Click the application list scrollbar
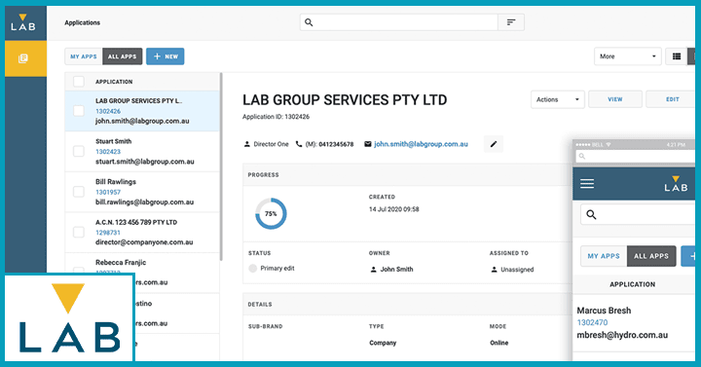This screenshot has height=367, width=701. tap(221, 166)
